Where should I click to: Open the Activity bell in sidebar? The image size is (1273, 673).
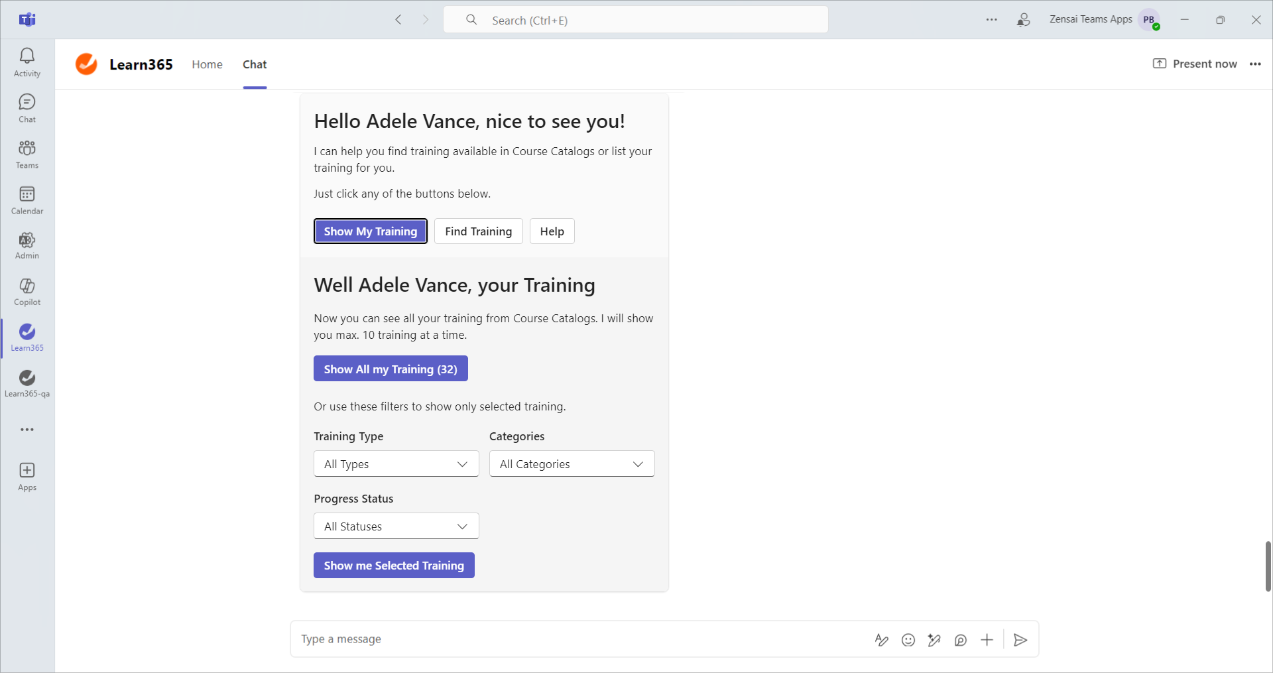pos(27,62)
